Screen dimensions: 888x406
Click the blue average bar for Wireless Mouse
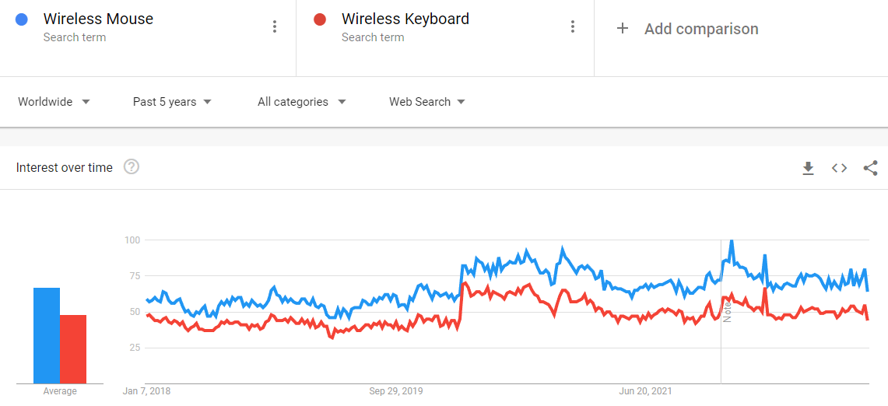point(47,335)
